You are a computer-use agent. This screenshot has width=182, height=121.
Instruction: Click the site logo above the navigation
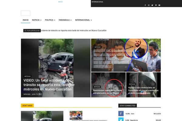[25, 13]
